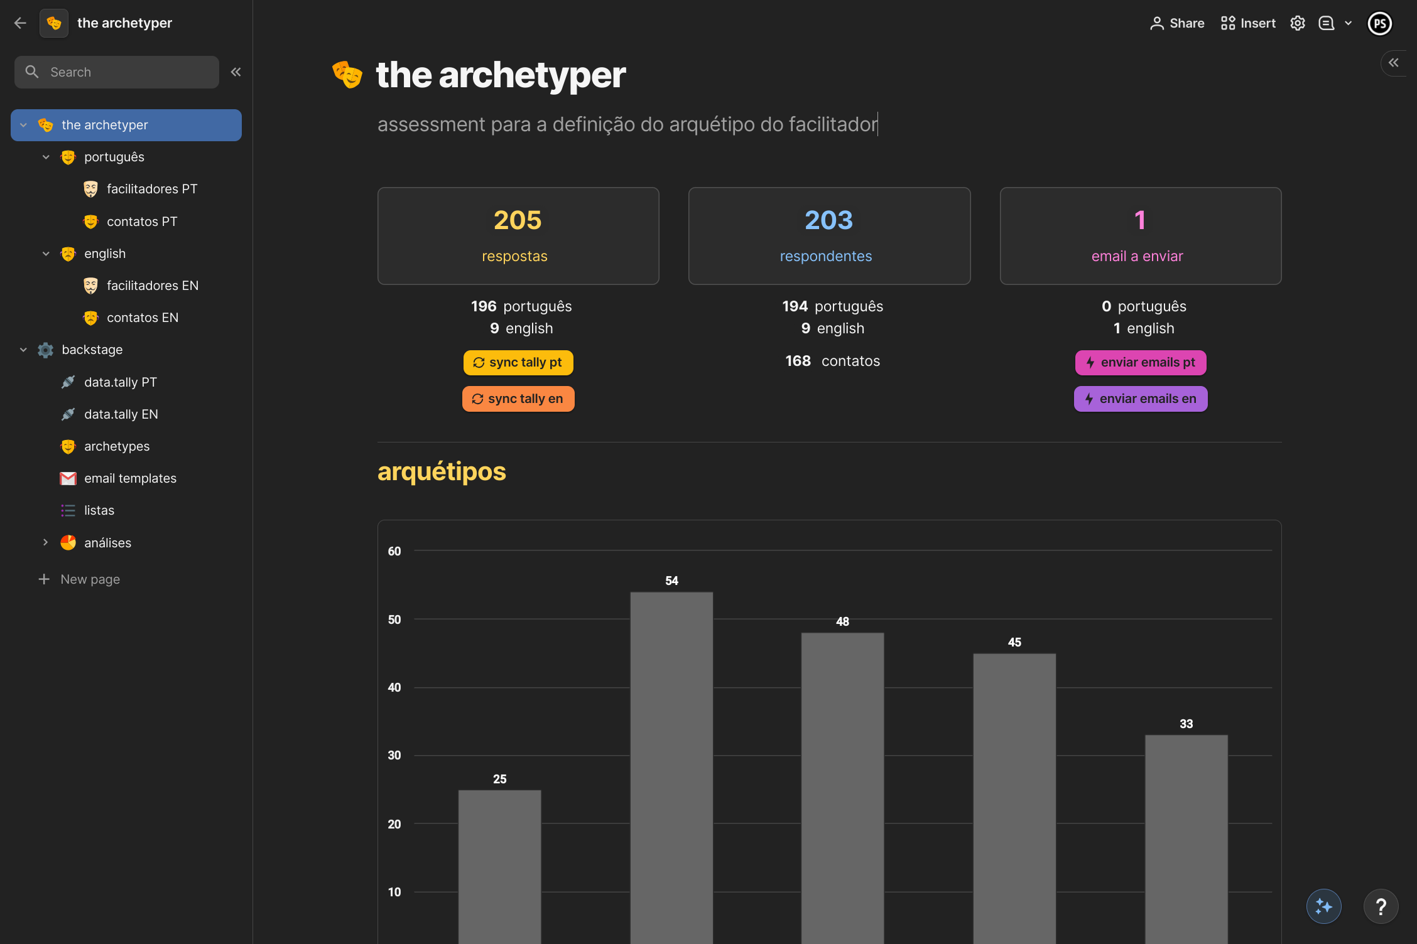This screenshot has width=1417, height=944.
Task: Click in the sidebar Search field
Action: point(117,72)
